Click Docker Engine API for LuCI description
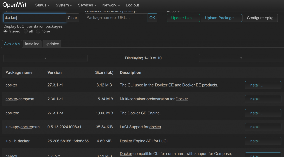The width and height of the screenshot is (284, 157). (x=144, y=141)
